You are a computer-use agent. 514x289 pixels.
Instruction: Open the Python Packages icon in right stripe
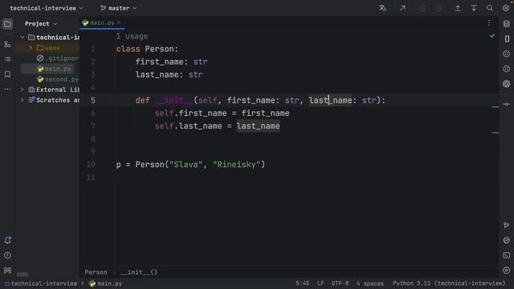(x=507, y=240)
